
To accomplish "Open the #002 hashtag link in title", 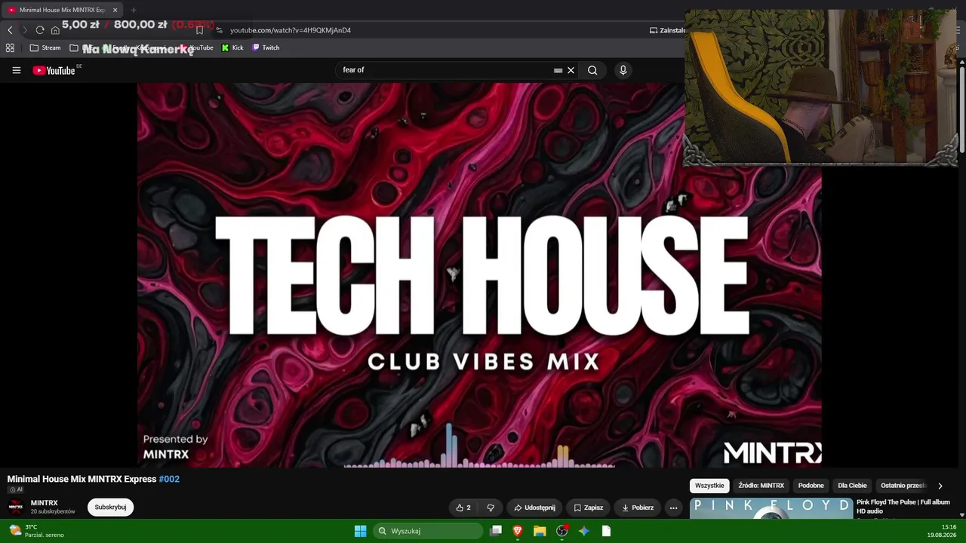I will (169, 479).
